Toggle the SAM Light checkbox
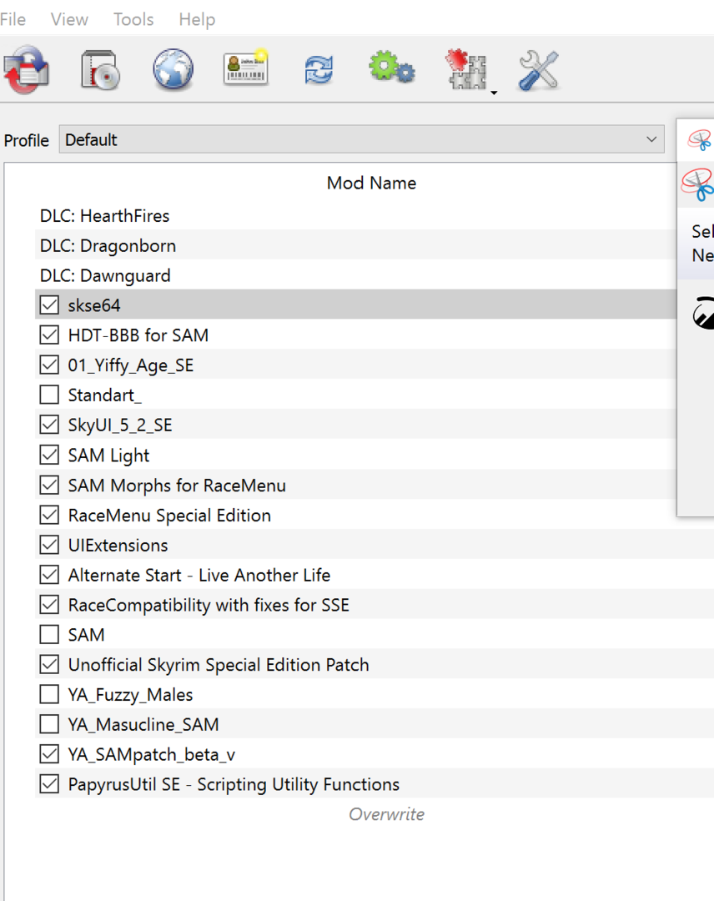Image resolution: width=714 pixels, height=901 pixels. click(49, 456)
